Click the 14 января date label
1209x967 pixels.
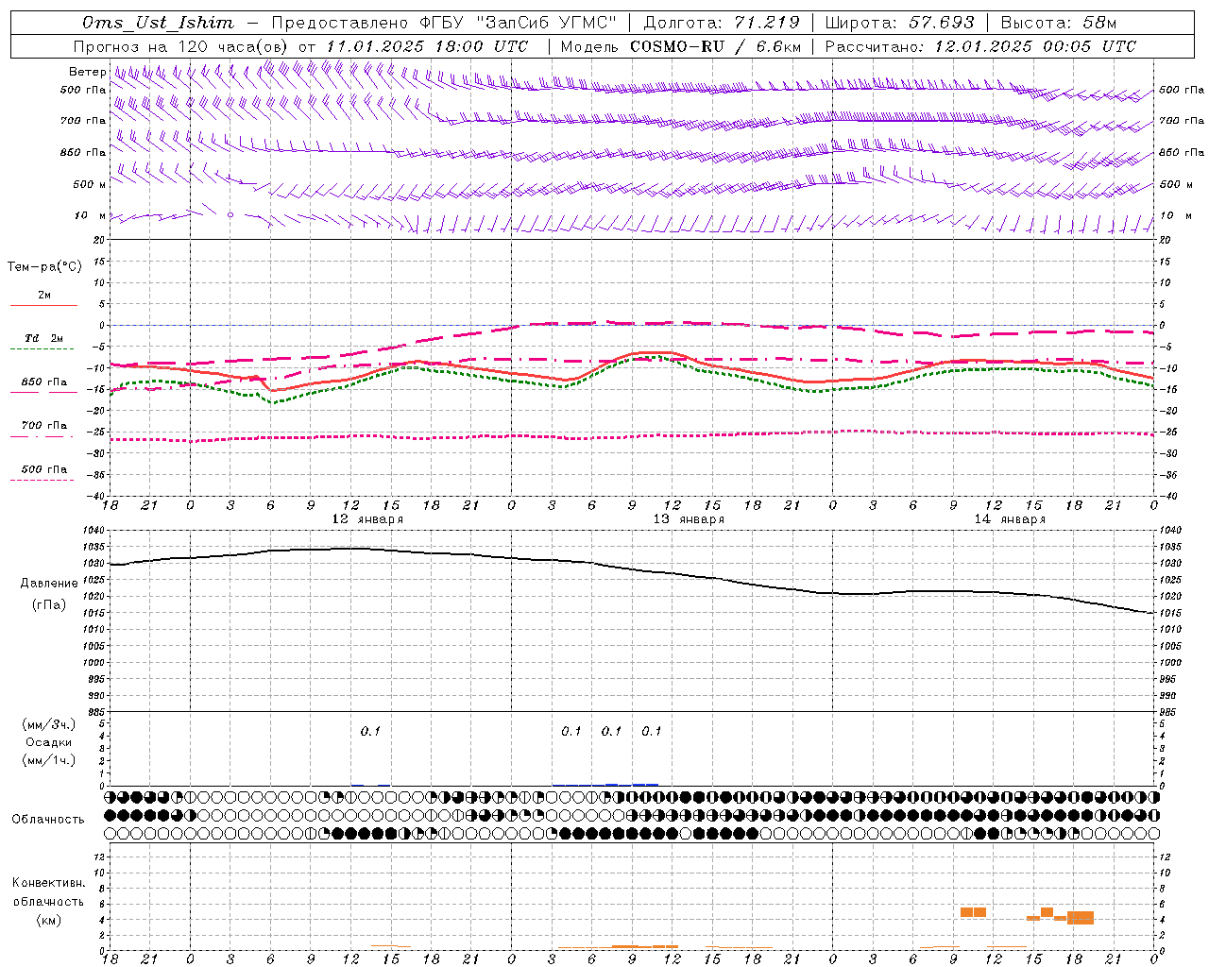pos(1010,519)
